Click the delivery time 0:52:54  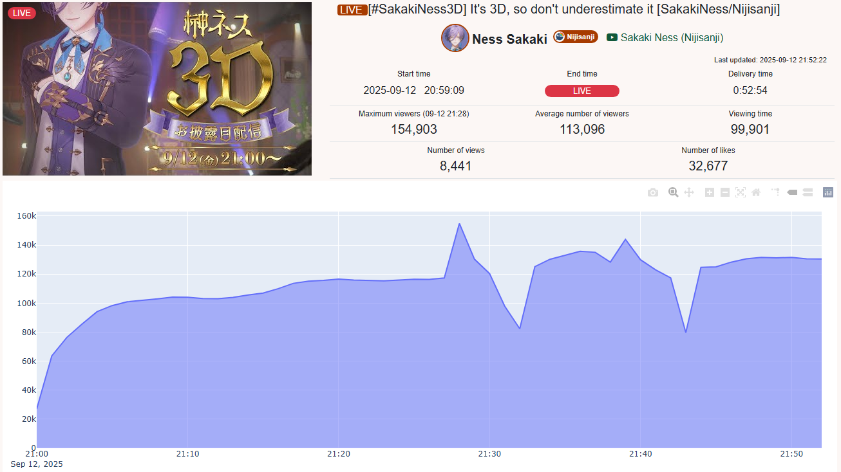[x=750, y=91]
